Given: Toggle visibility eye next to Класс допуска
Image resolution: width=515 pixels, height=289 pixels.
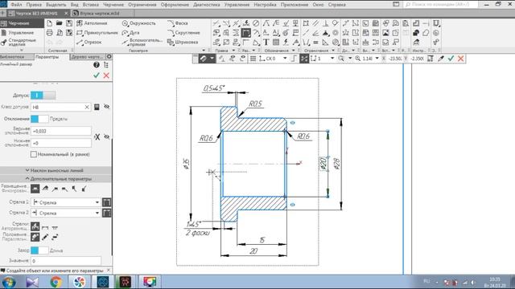Looking at the screenshot, I should [x=107, y=107].
